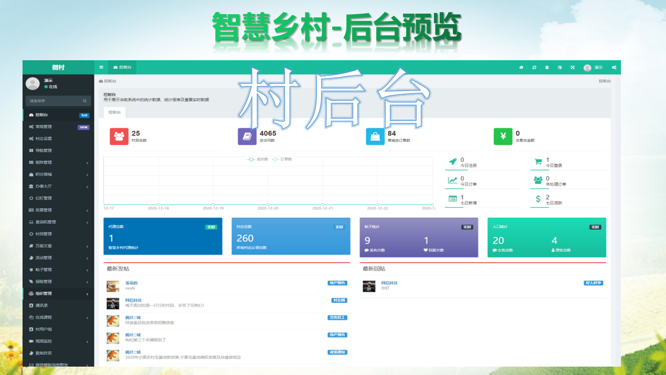Click the 村友圈 tag
Viewport: 666px width, 375px height.
pos(340,300)
